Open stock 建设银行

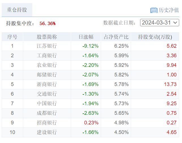[47, 132]
